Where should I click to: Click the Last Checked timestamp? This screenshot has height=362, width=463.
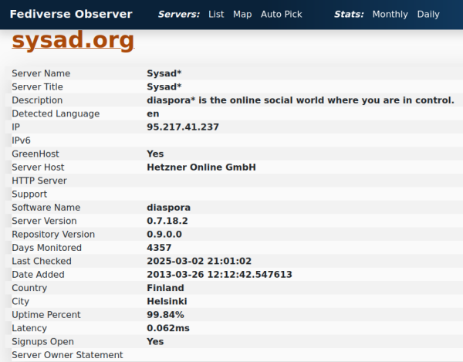[199, 261]
